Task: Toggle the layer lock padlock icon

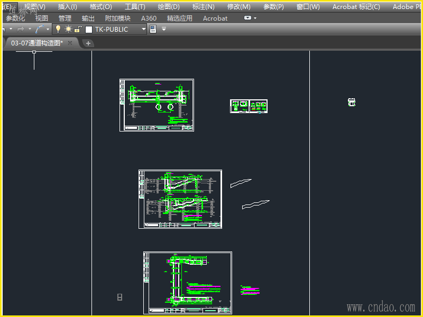Action: (78, 29)
